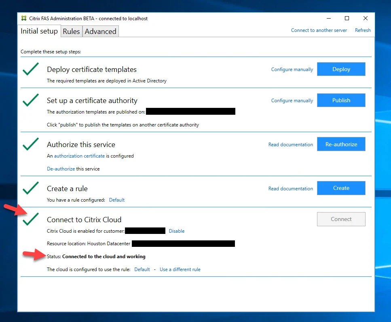The width and height of the screenshot is (391, 322).
Task: Click Disable link for Citrix Cloud
Action: pos(177,231)
